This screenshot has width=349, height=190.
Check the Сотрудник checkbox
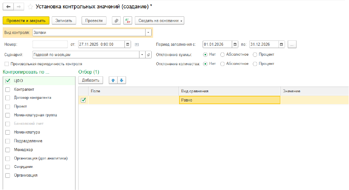tap(8, 167)
